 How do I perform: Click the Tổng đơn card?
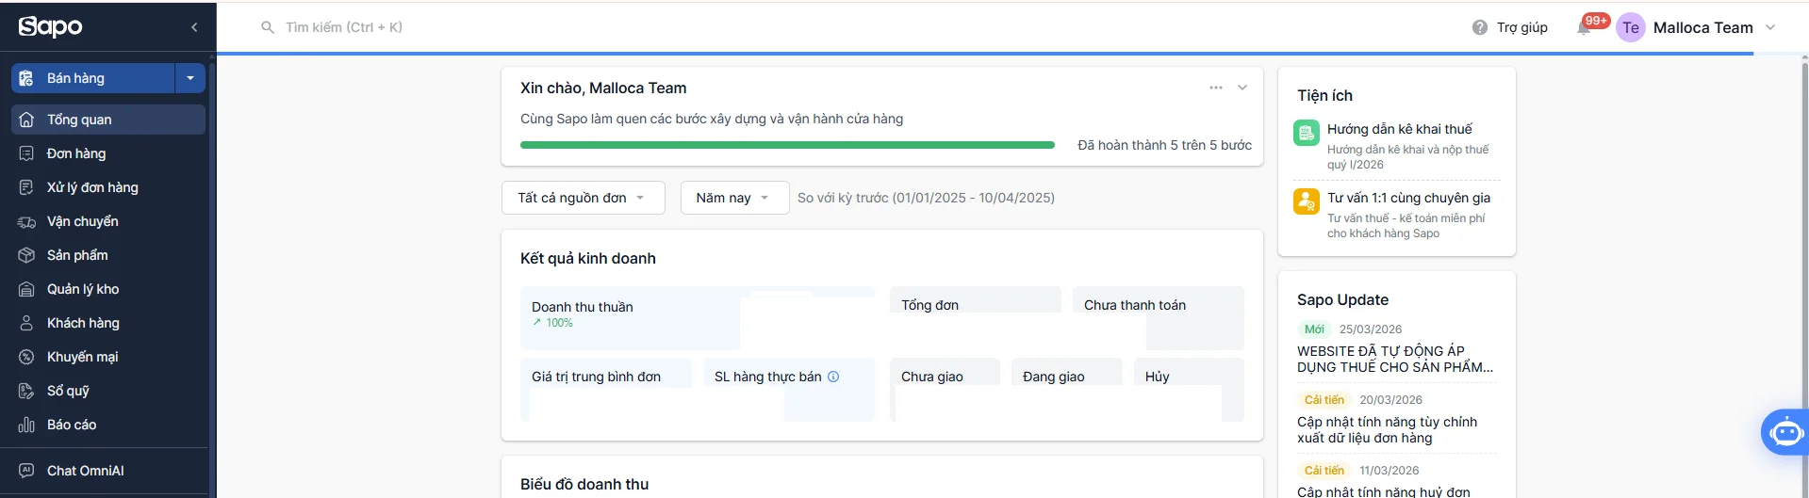point(976,318)
